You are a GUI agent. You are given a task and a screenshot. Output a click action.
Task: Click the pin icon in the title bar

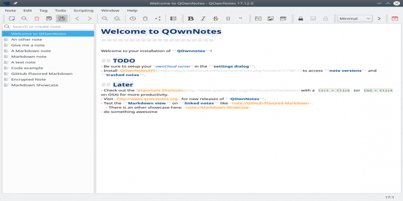[x=15, y=4]
